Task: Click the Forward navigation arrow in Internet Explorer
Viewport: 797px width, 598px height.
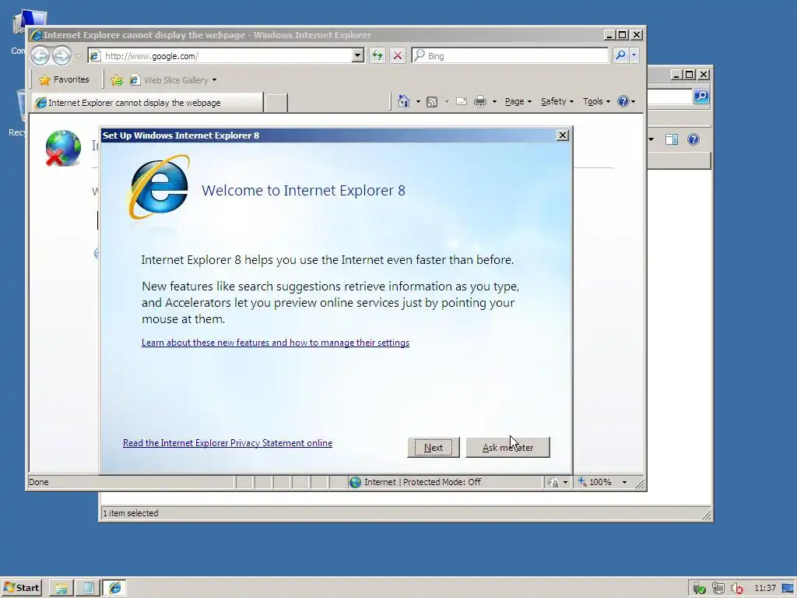Action: tap(62, 55)
